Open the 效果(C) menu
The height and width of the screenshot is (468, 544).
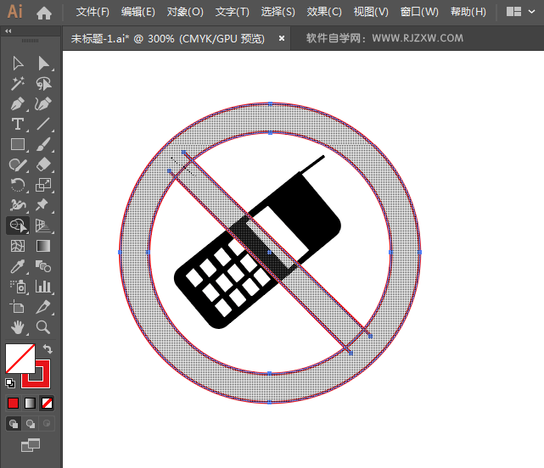324,12
